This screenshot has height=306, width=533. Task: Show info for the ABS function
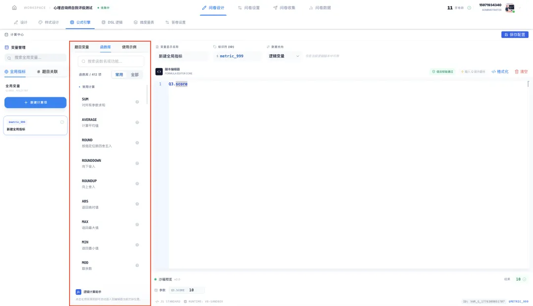(137, 204)
